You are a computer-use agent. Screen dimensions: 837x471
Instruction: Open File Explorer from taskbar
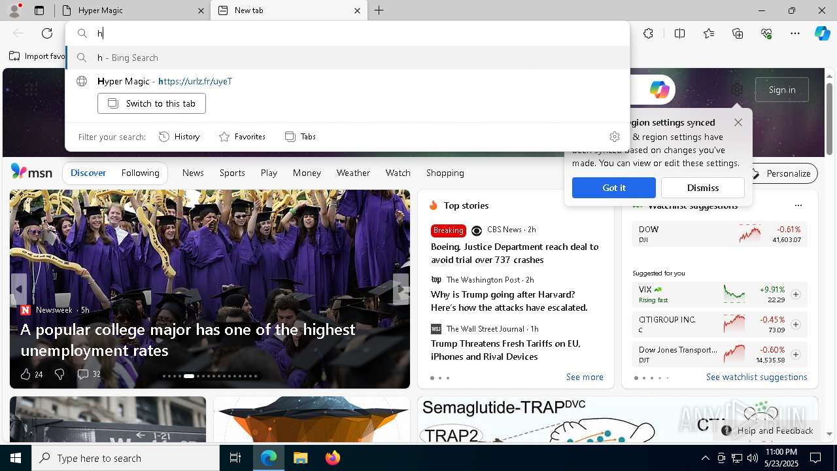click(301, 458)
